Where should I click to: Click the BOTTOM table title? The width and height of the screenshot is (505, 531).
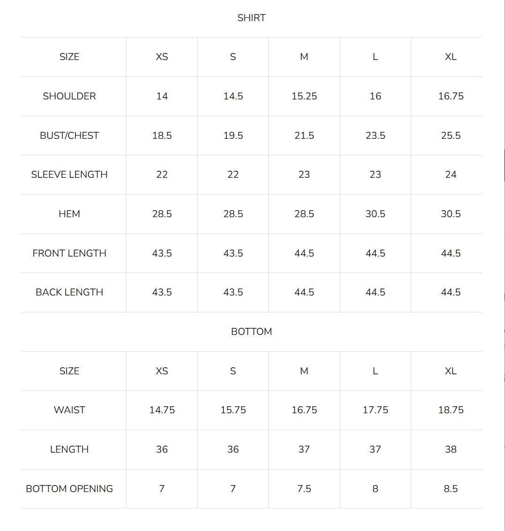pyautogui.click(x=251, y=332)
